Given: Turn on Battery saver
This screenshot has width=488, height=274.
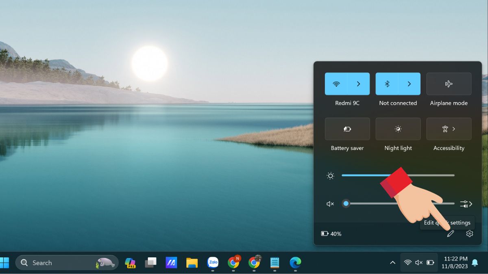Looking at the screenshot, I should point(347,129).
